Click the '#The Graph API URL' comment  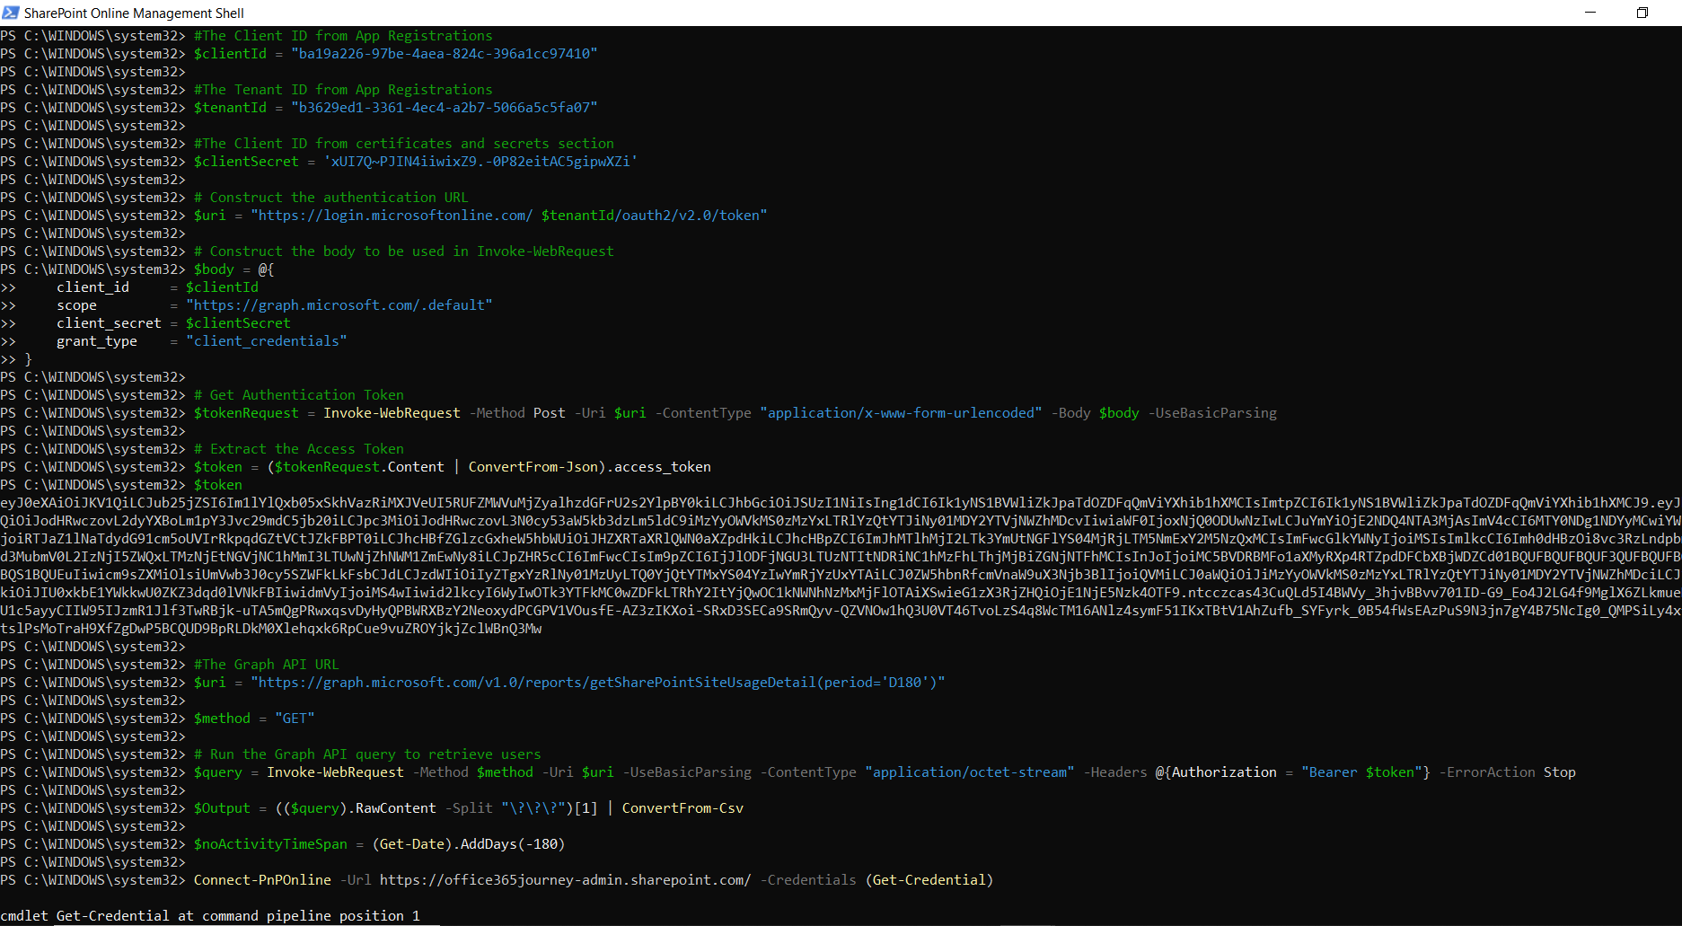pos(267,665)
